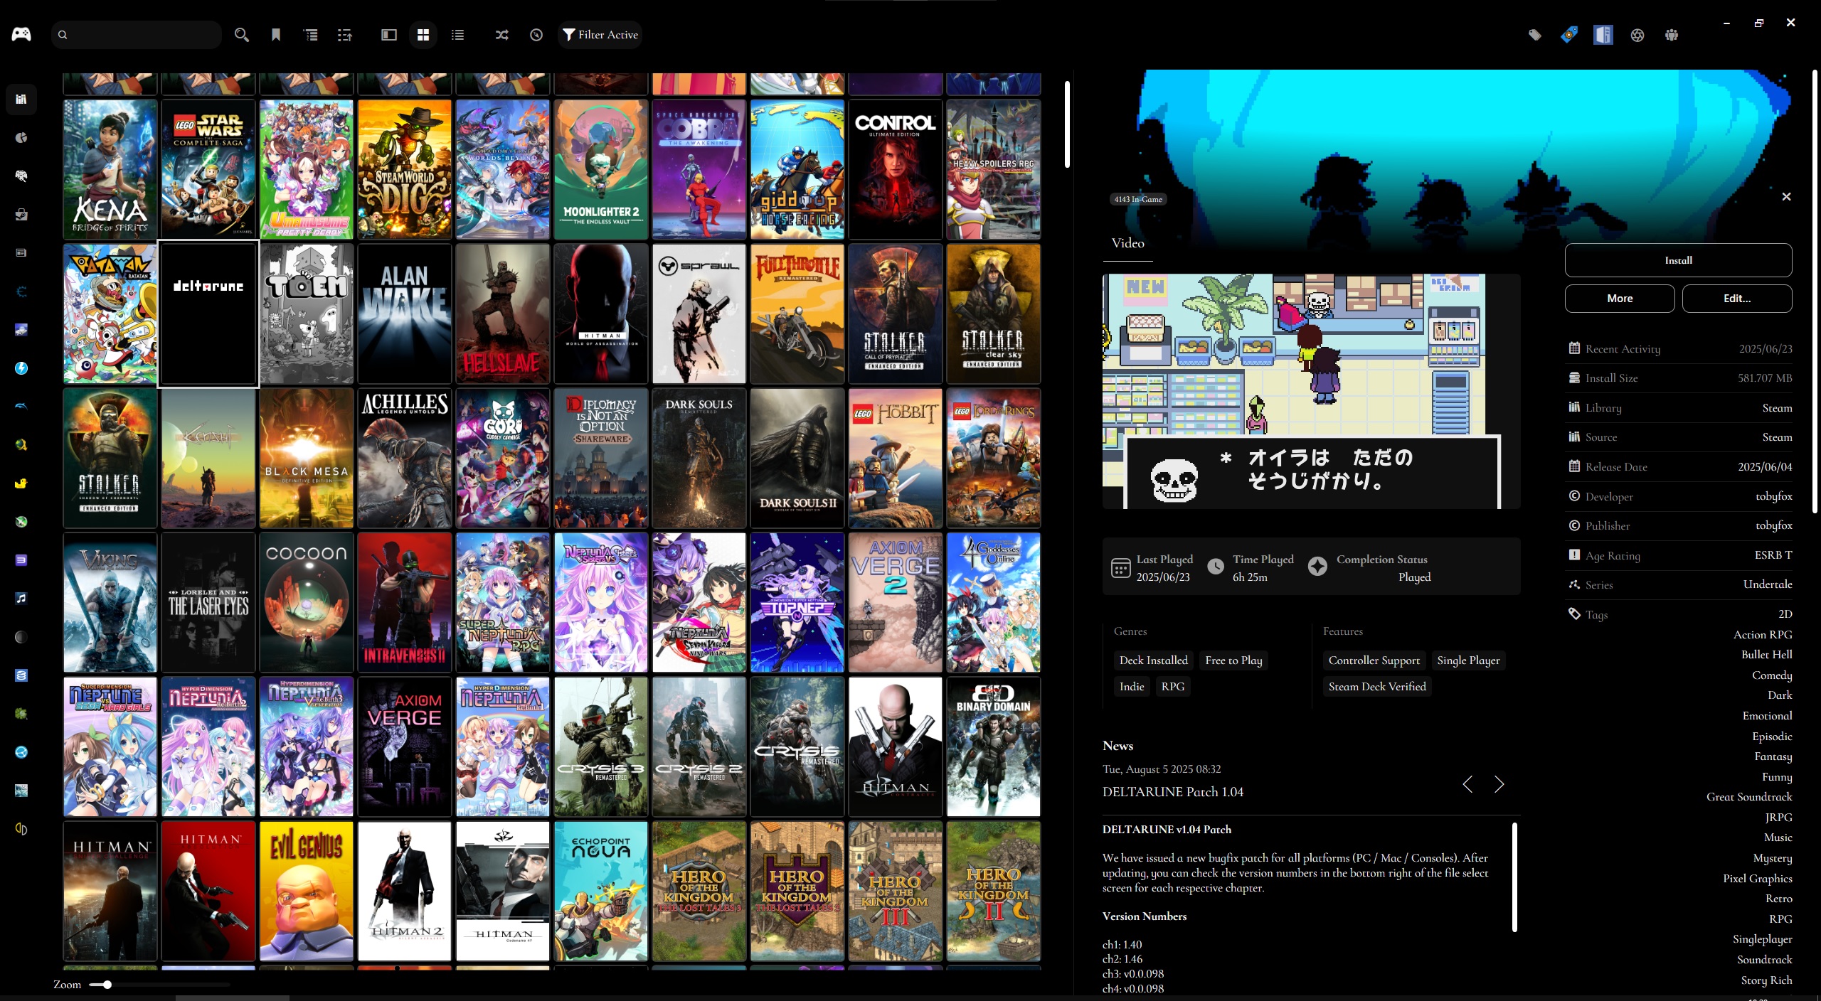Click the Steam Deck Verified feature tag
The width and height of the screenshot is (1821, 1001).
(1377, 687)
